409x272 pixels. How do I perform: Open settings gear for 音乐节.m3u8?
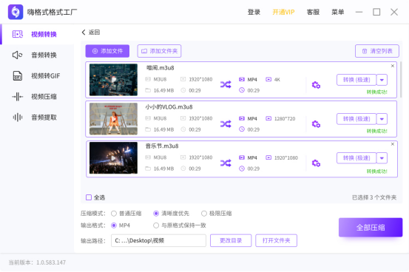[316, 163]
